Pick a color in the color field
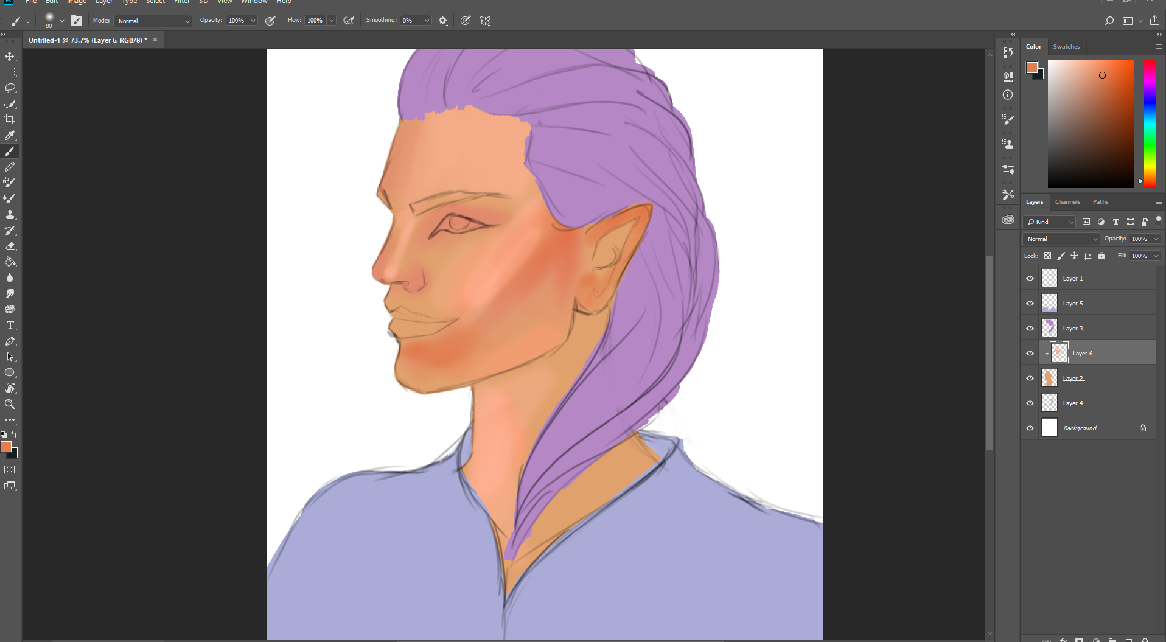1166x642 pixels. 1091,124
